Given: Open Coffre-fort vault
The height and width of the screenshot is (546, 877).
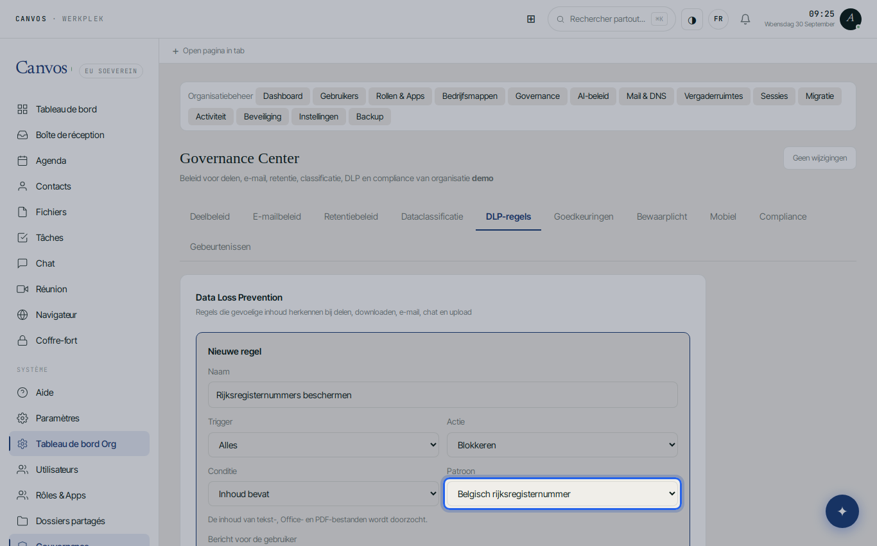Looking at the screenshot, I should point(80,340).
